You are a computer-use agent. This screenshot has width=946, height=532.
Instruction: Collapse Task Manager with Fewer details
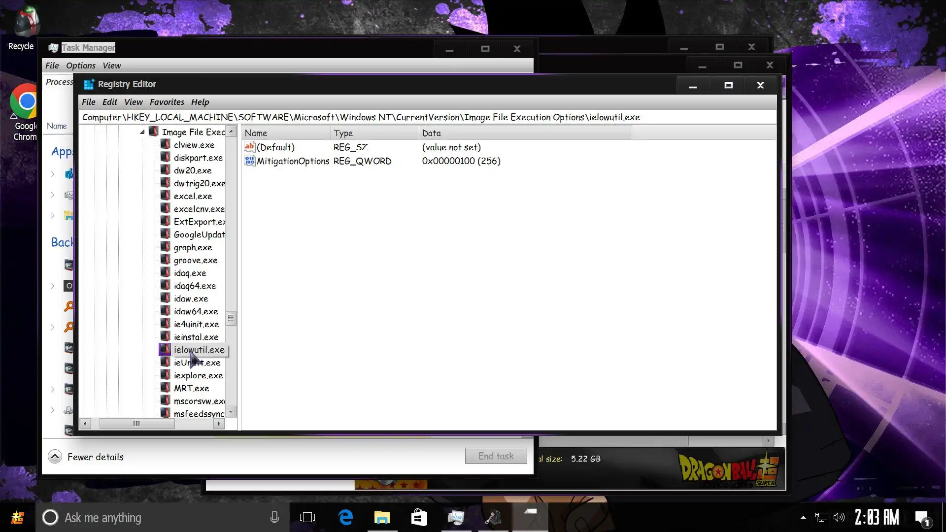55,457
